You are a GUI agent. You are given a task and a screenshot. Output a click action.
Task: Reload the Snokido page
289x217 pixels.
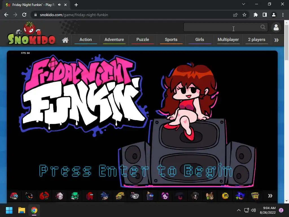[24, 15]
